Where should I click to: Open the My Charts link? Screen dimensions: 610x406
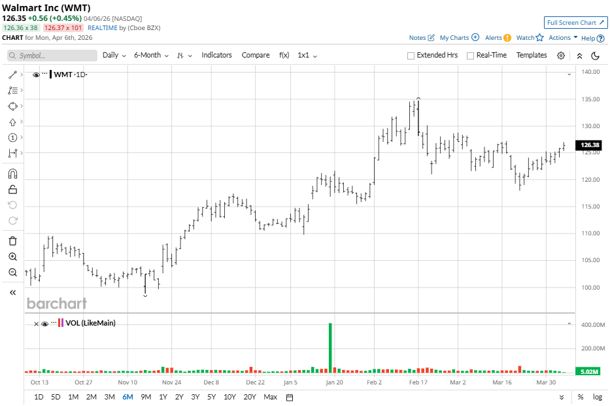(459, 38)
